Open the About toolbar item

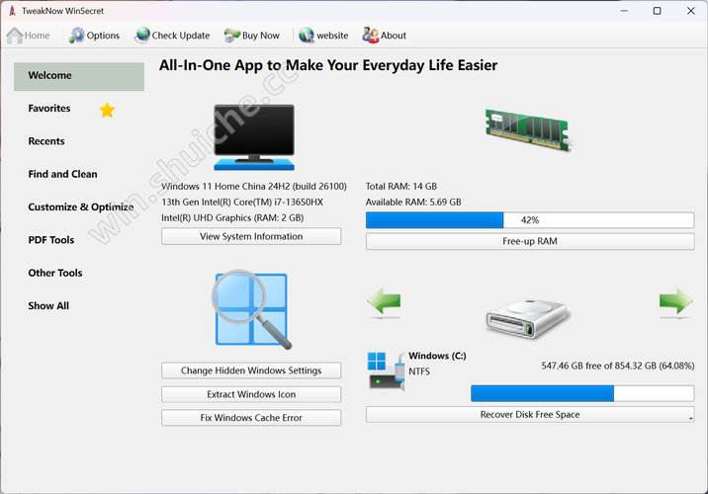pos(385,36)
